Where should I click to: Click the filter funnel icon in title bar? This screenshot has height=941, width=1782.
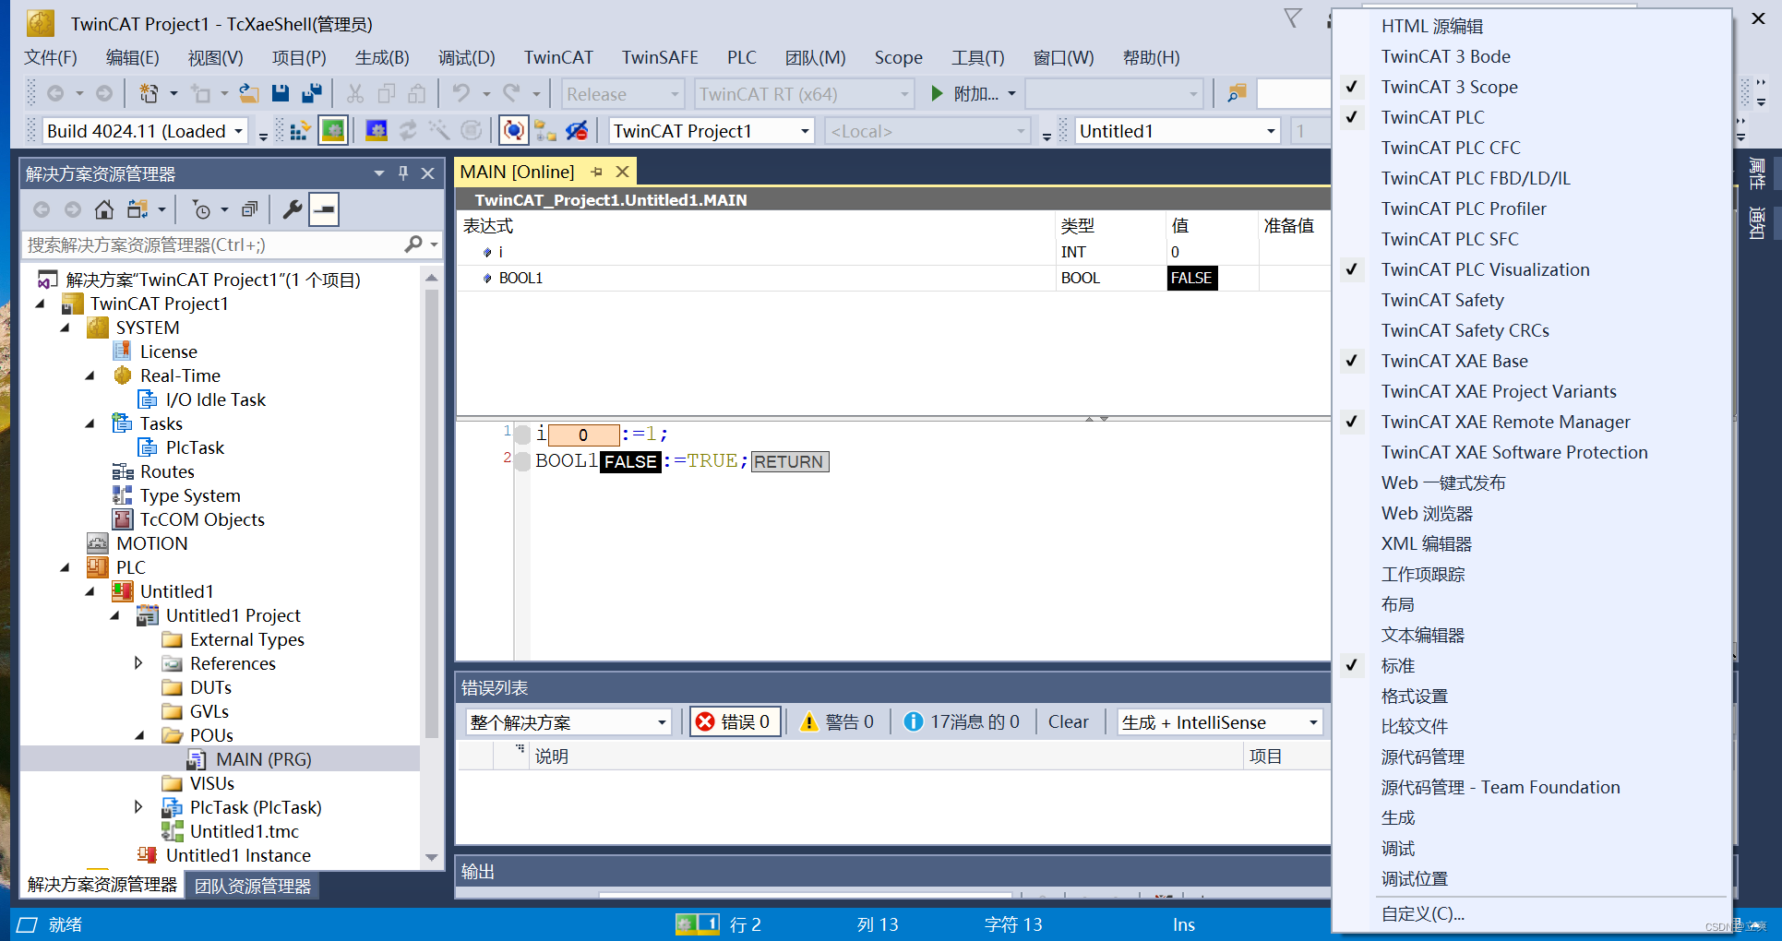click(x=1293, y=18)
